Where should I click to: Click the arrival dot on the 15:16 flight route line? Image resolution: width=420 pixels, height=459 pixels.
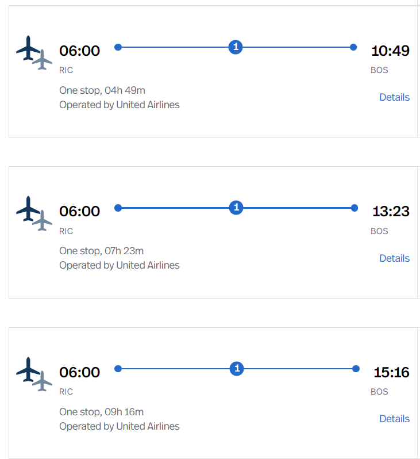click(356, 369)
